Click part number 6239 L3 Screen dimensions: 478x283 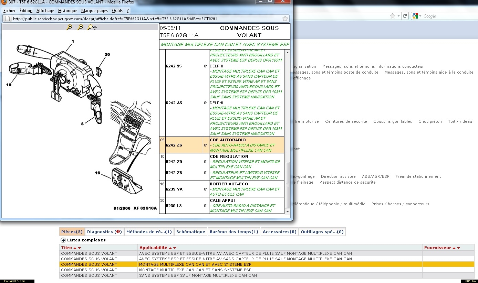(174, 206)
